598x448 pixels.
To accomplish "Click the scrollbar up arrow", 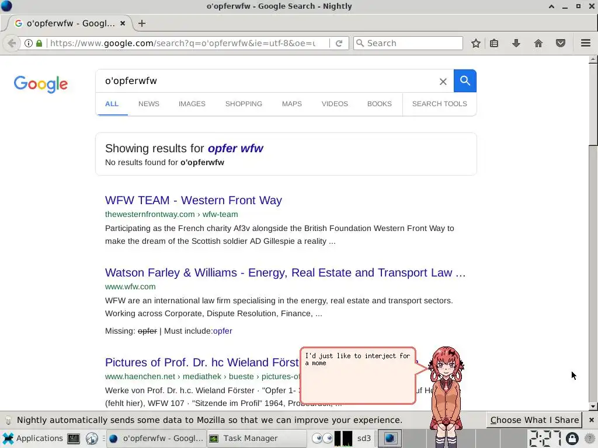I will coord(593,60).
